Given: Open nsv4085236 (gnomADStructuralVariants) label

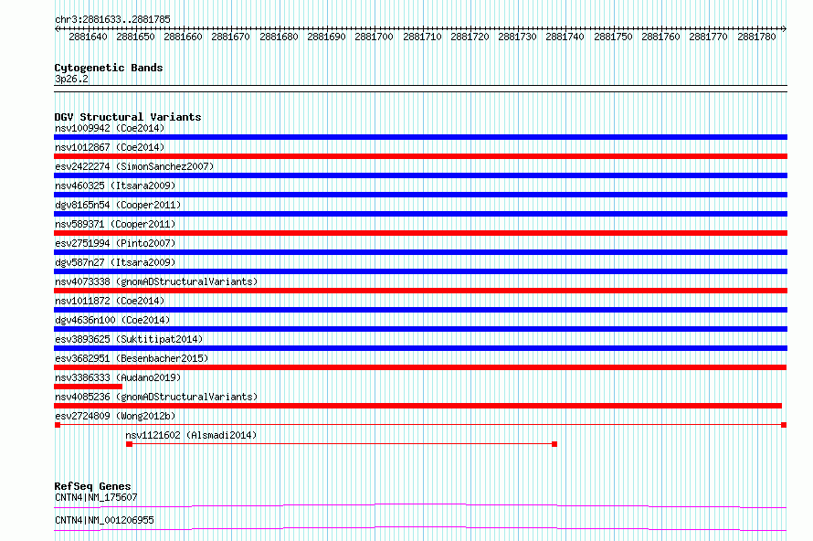Looking at the screenshot, I should coord(156,397).
